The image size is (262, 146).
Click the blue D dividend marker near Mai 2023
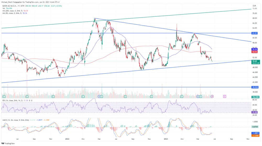(x=198, y=96)
